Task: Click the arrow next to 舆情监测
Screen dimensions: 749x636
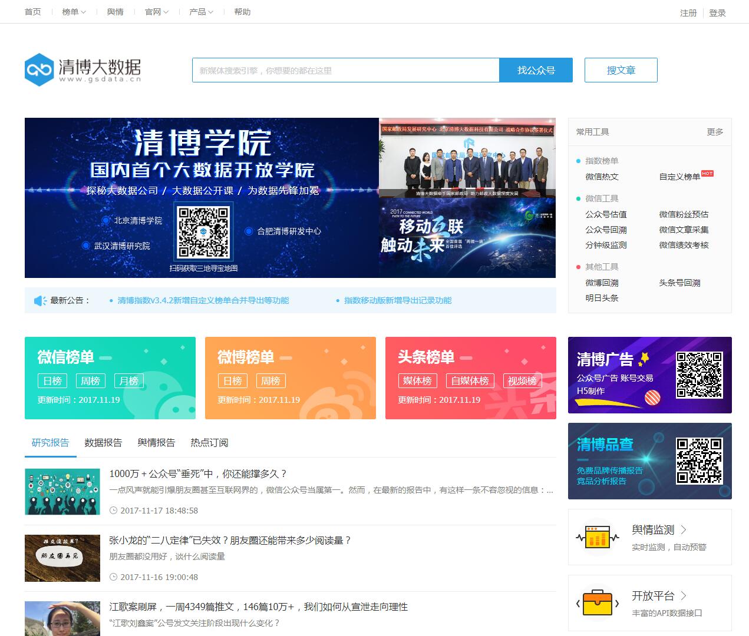Action: pyautogui.click(x=684, y=530)
